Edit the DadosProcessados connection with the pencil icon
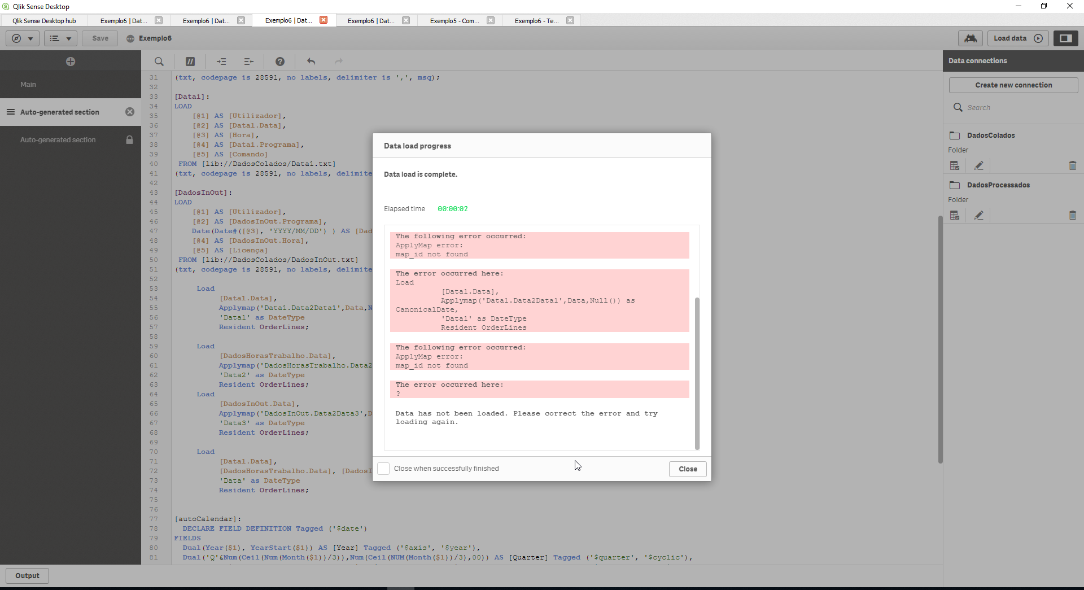1084x590 pixels. [980, 215]
